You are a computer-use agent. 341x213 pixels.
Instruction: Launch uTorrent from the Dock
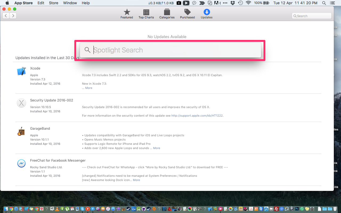coord(67,209)
